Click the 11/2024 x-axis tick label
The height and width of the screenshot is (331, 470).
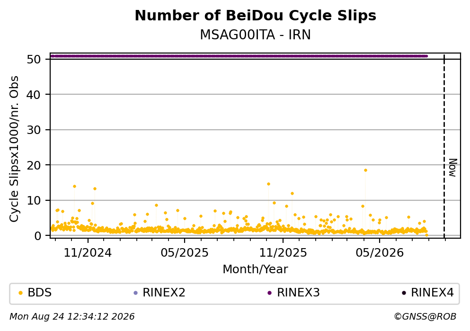click(x=88, y=253)
